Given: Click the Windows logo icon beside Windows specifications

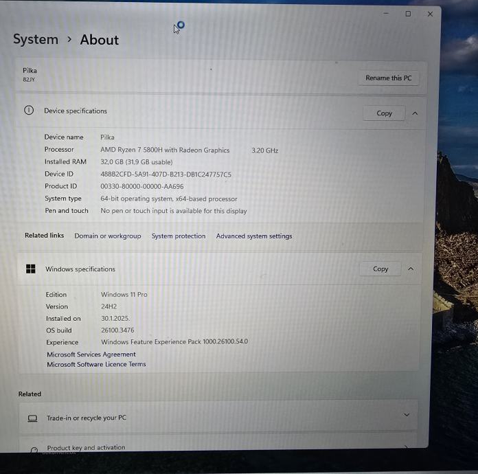Looking at the screenshot, I should pyautogui.click(x=30, y=269).
